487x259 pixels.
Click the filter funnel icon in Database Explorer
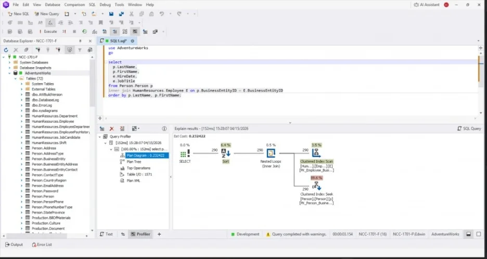tap(80, 50)
